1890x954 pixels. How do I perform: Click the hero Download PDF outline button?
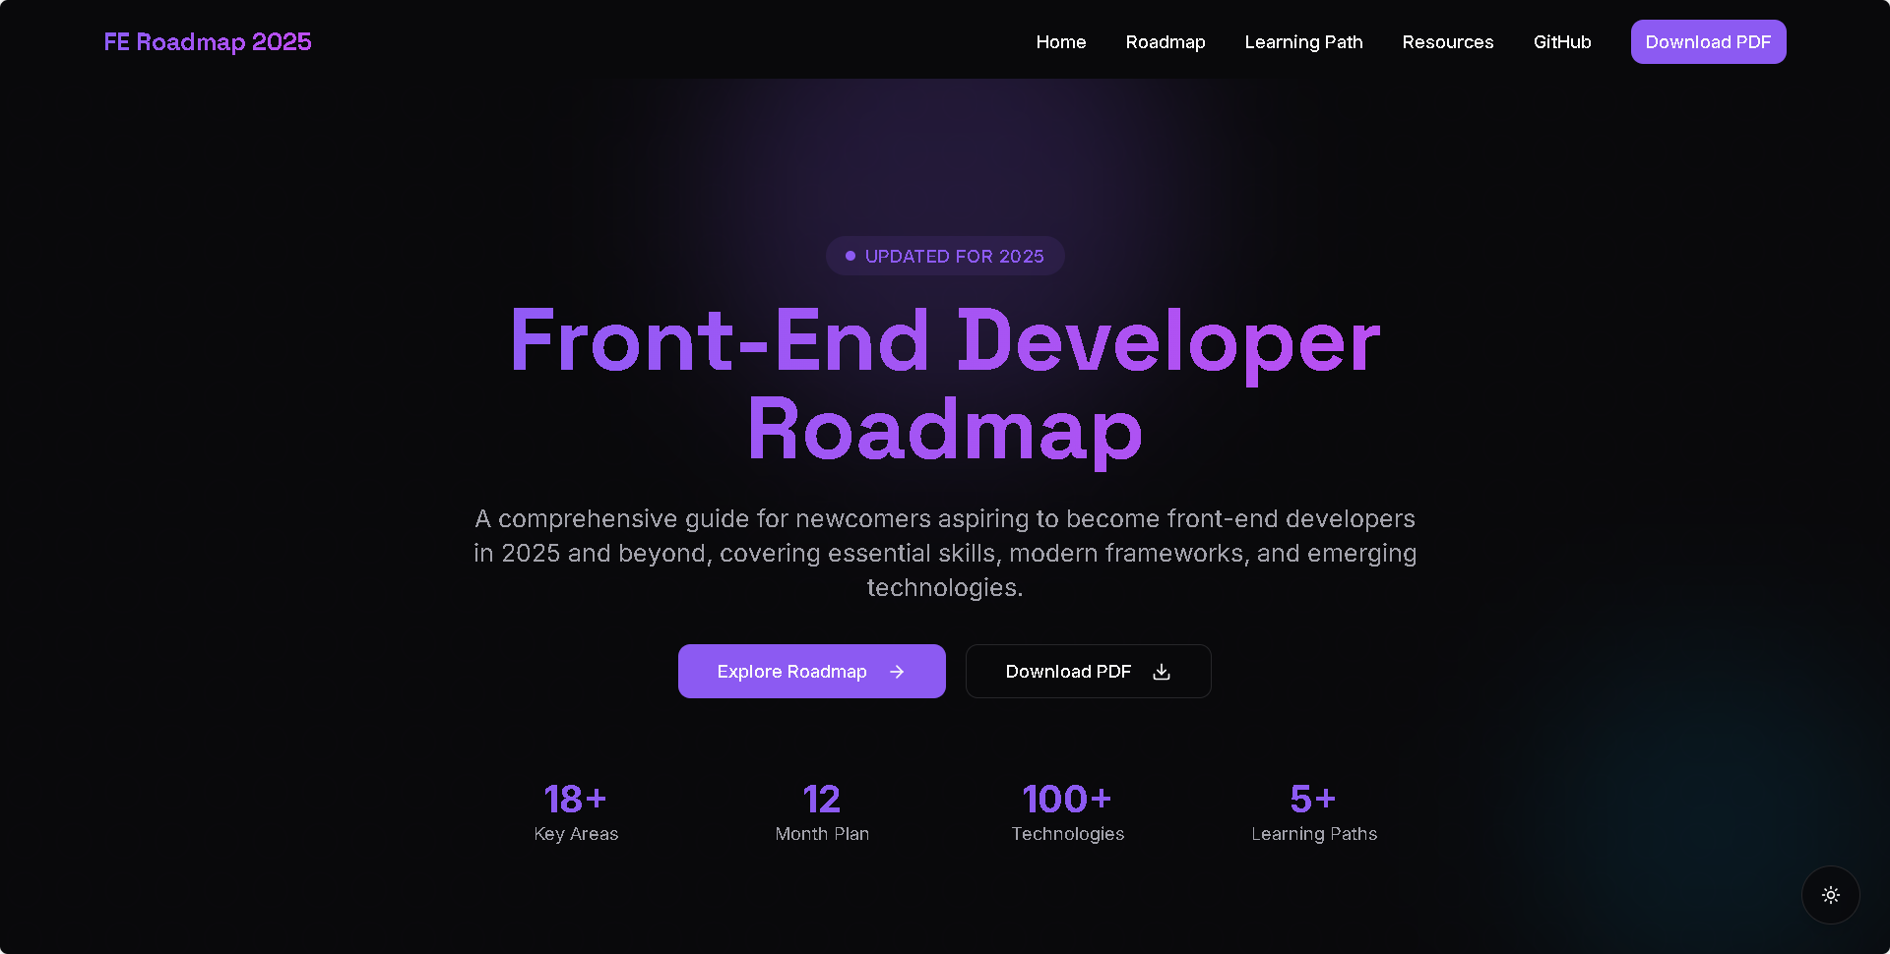(1089, 672)
